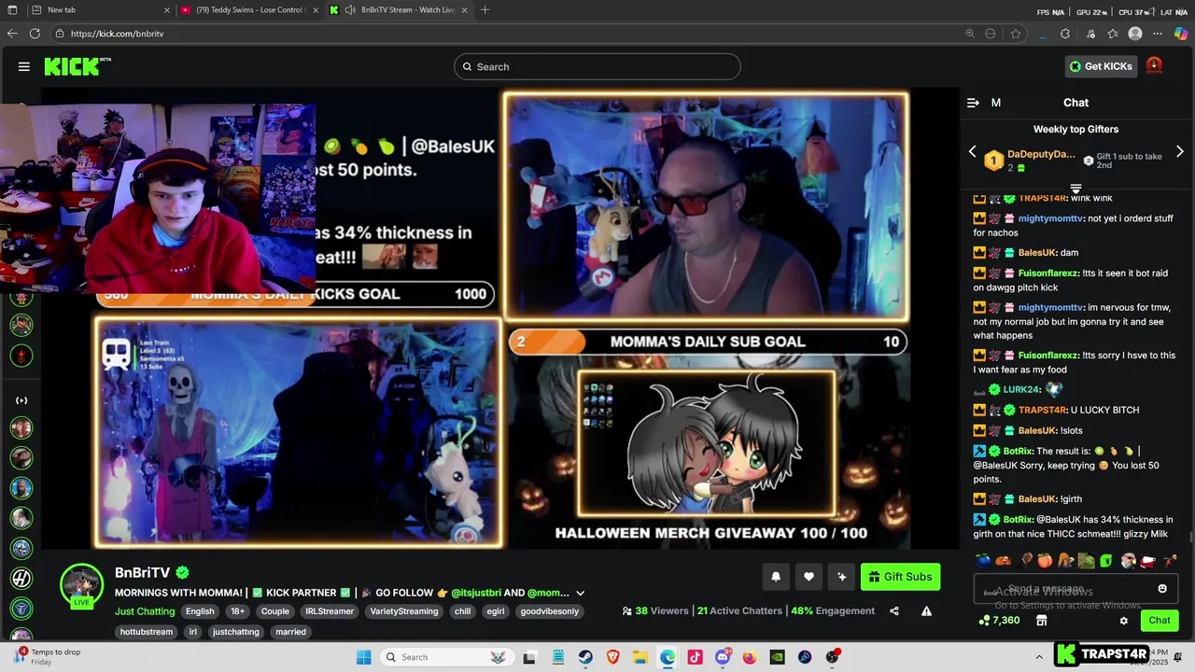Switch to the New tab browser tab
1195x672 pixels.
click(99, 10)
